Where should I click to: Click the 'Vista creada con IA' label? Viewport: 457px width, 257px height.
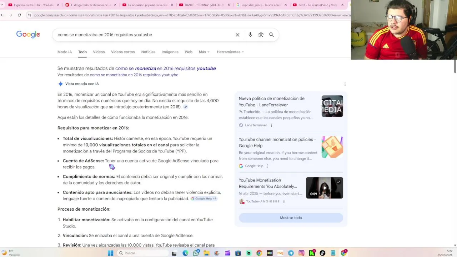coord(82,84)
